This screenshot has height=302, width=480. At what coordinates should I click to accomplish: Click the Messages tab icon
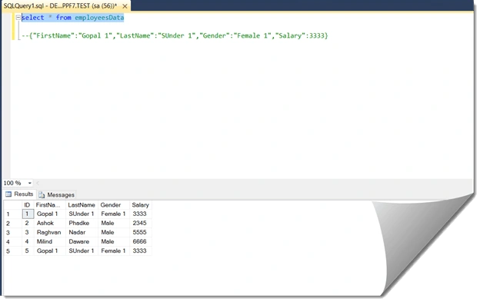[42, 194]
